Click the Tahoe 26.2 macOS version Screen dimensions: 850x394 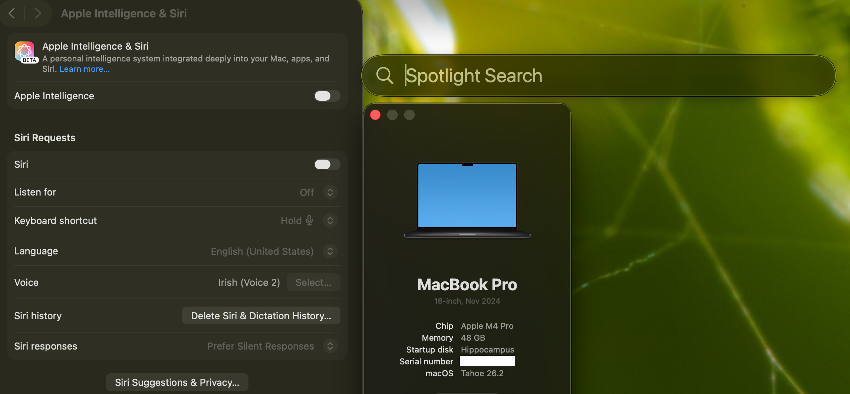coord(482,373)
